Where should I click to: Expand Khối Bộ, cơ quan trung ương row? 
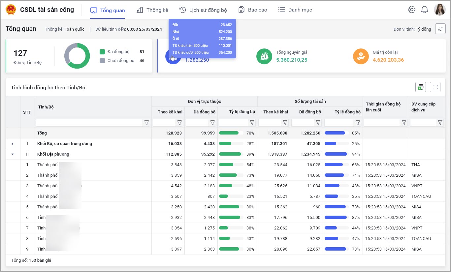pos(13,144)
